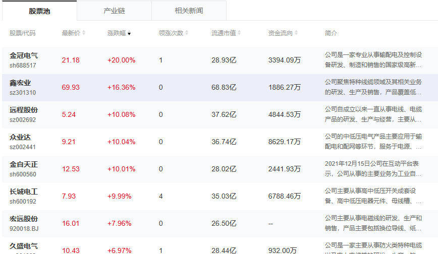This screenshot has height=254, width=438.
Task: Click market cap 68.83亿
Action: pyautogui.click(x=224, y=87)
